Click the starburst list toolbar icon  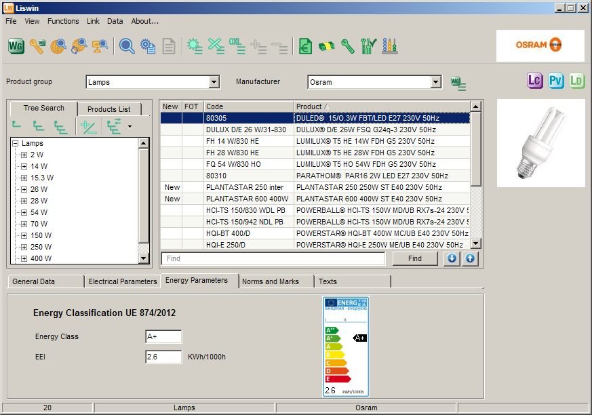click(x=195, y=46)
